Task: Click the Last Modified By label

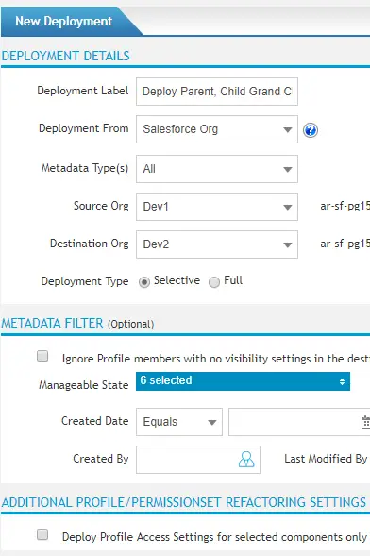Action: [326, 459]
